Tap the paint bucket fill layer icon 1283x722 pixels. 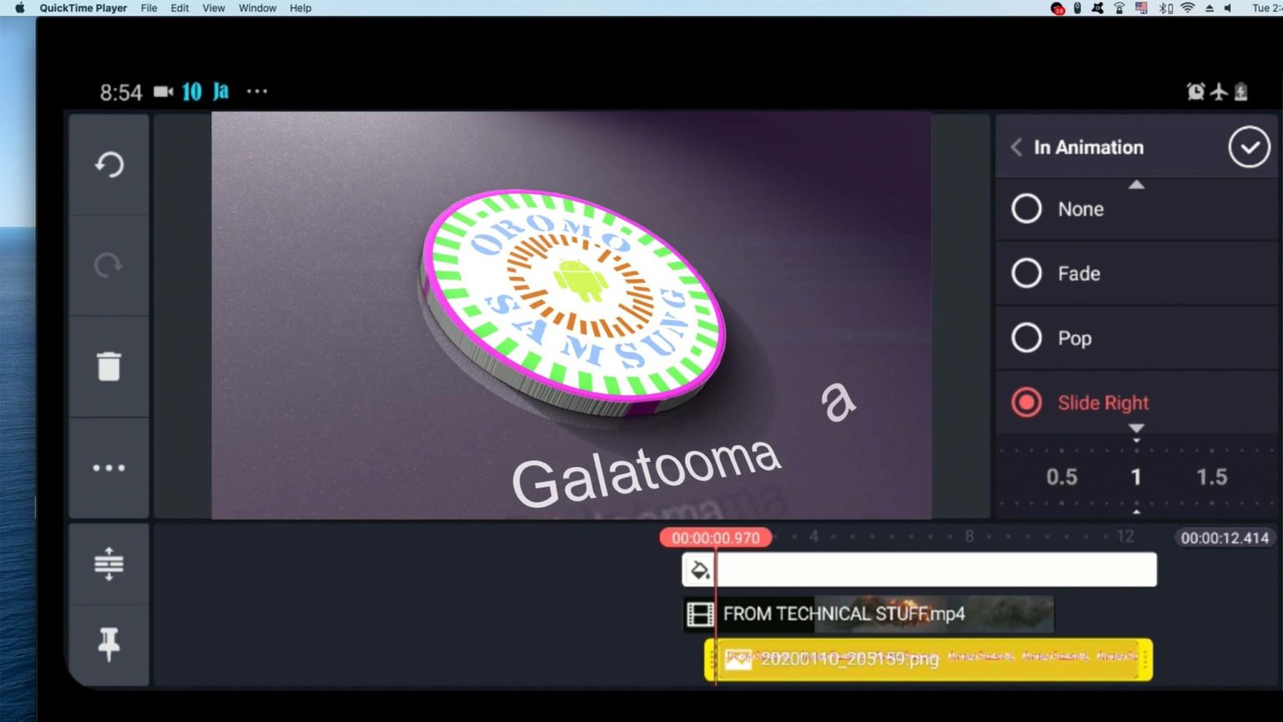coord(699,570)
